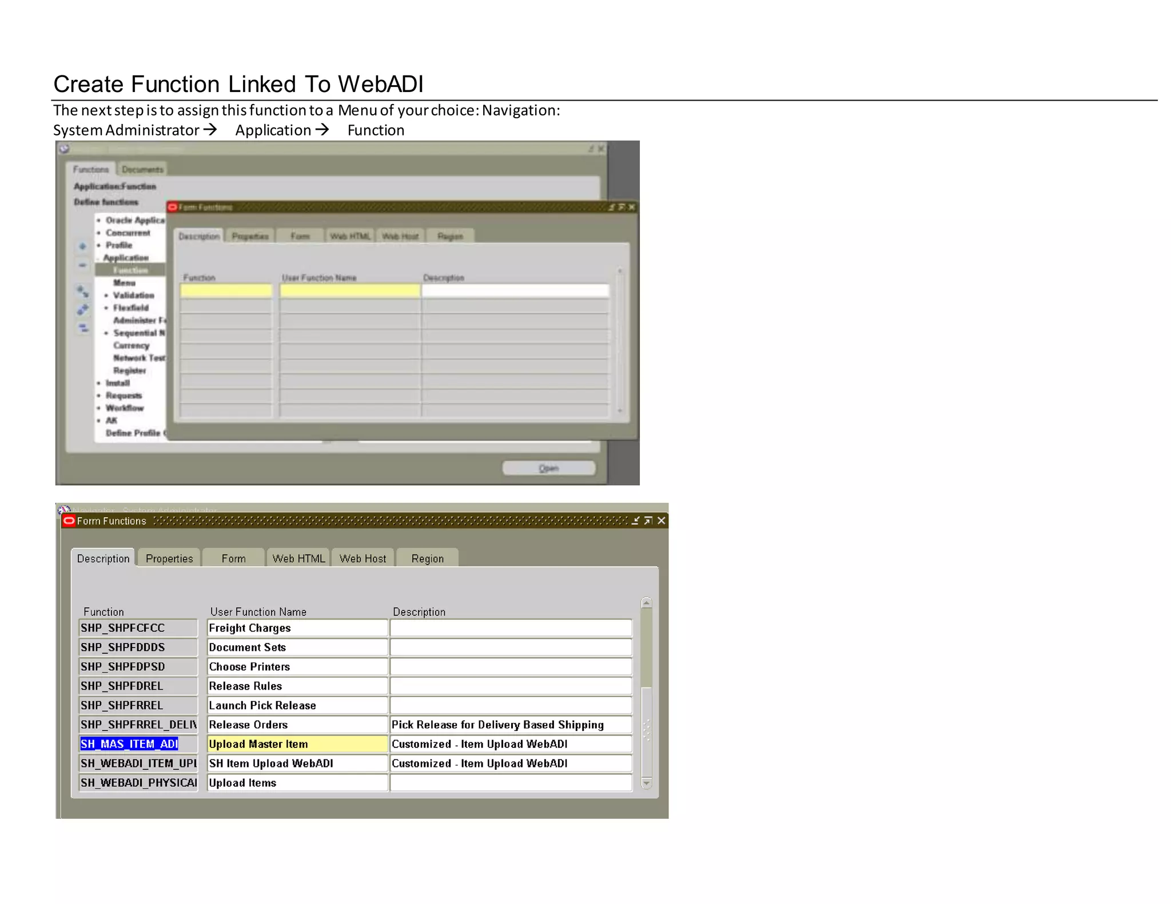Expand the Profile node in Navigator tree

99,245
